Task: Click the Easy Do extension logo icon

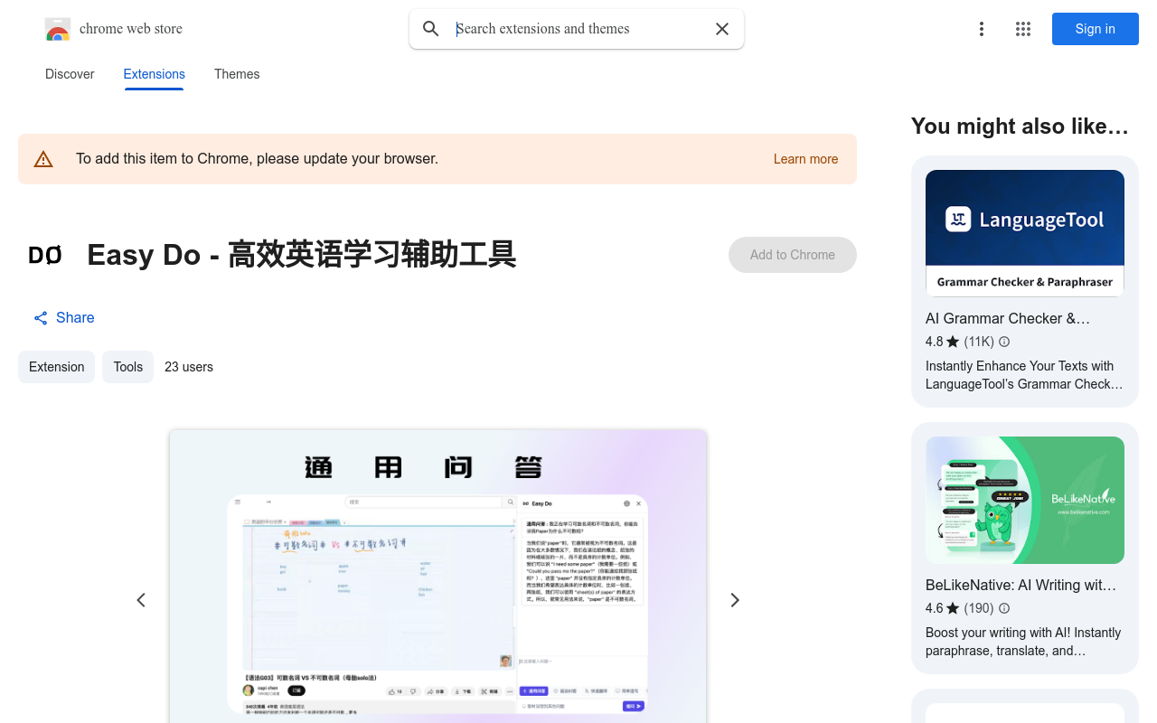Action: tap(45, 256)
